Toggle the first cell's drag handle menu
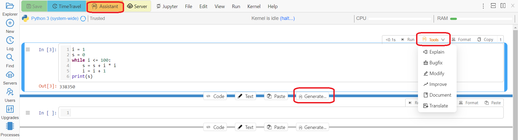518x140 pixels. point(28,50)
